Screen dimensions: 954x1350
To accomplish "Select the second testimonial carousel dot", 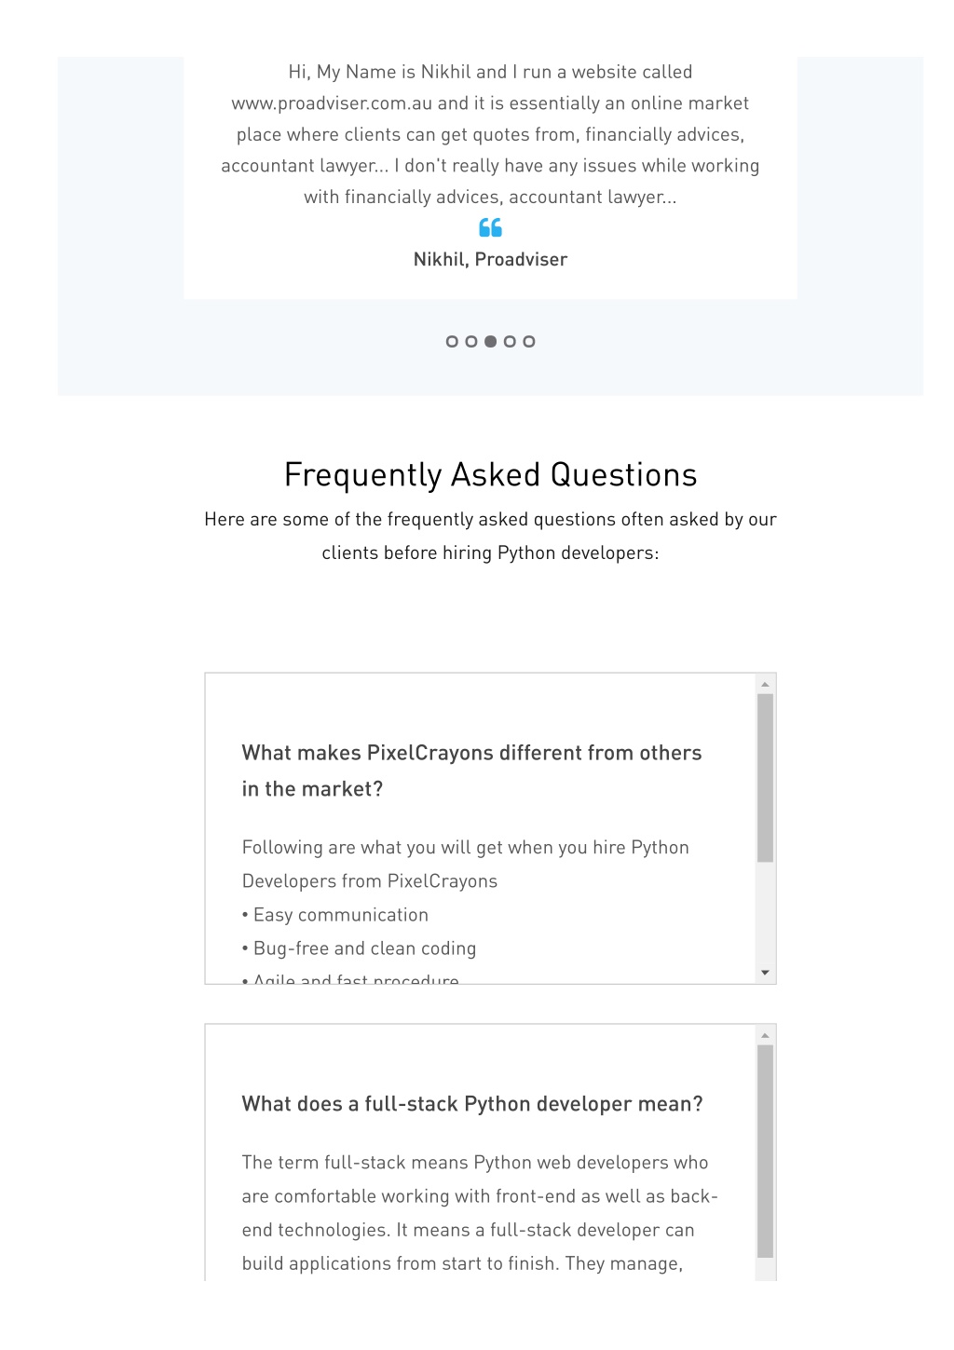I will coord(471,342).
